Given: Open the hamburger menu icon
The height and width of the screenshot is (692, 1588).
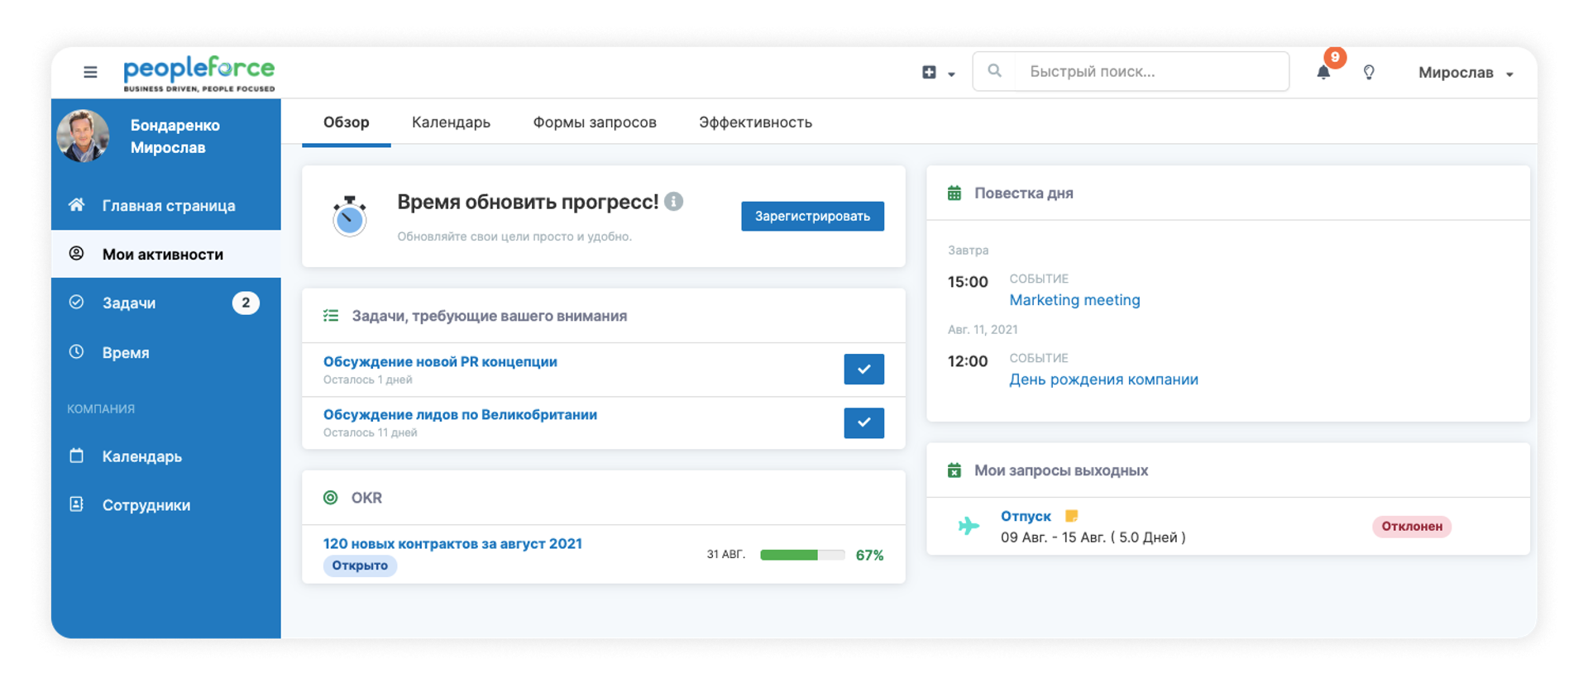Looking at the screenshot, I should (x=90, y=73).
